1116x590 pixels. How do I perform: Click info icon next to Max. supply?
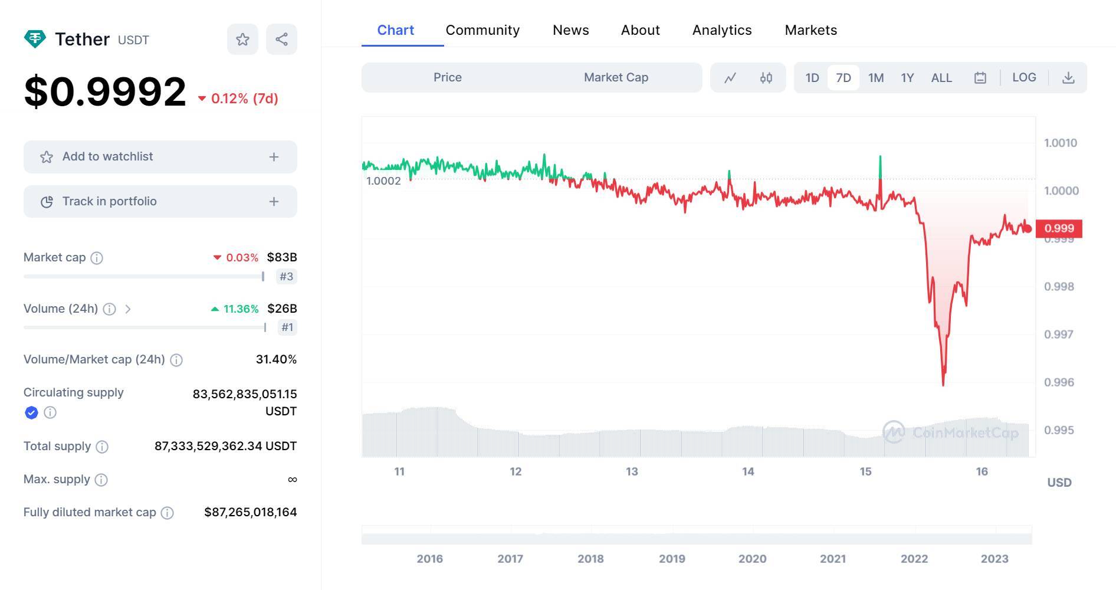[101, 480]
